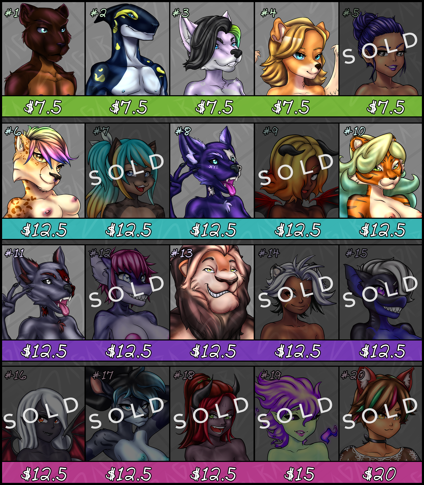Click the #6 cheetah with rainbow hair
Screen dimensions: 424x485
[43, 171]
